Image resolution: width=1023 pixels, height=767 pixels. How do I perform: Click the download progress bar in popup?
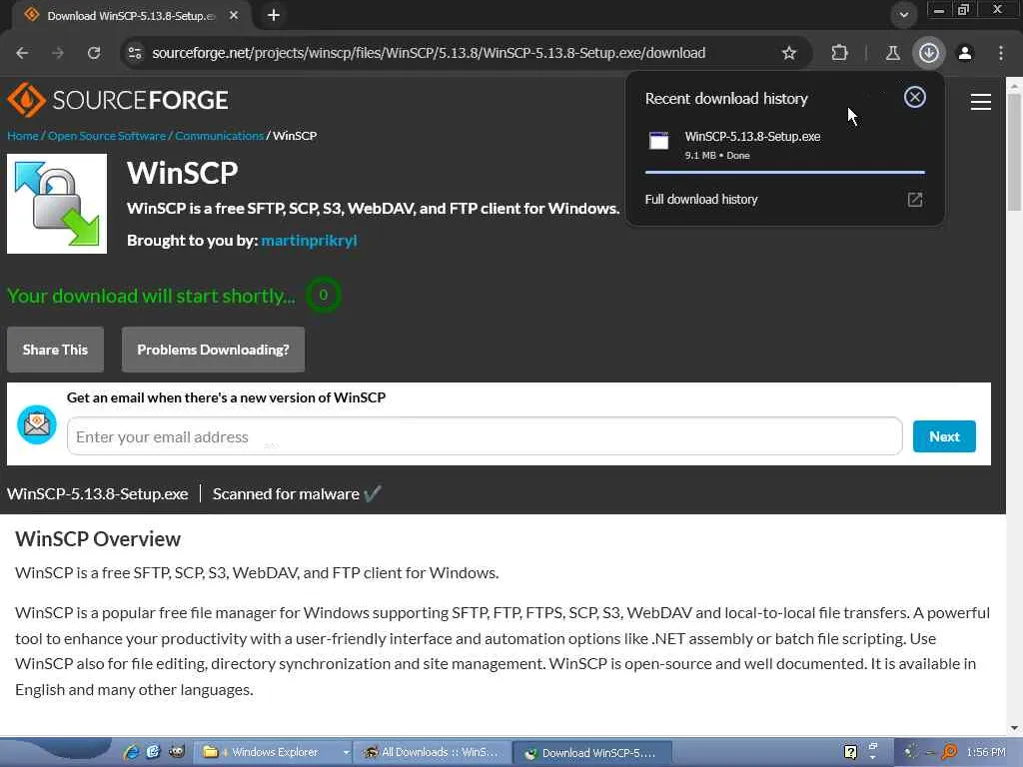point(785,172)
